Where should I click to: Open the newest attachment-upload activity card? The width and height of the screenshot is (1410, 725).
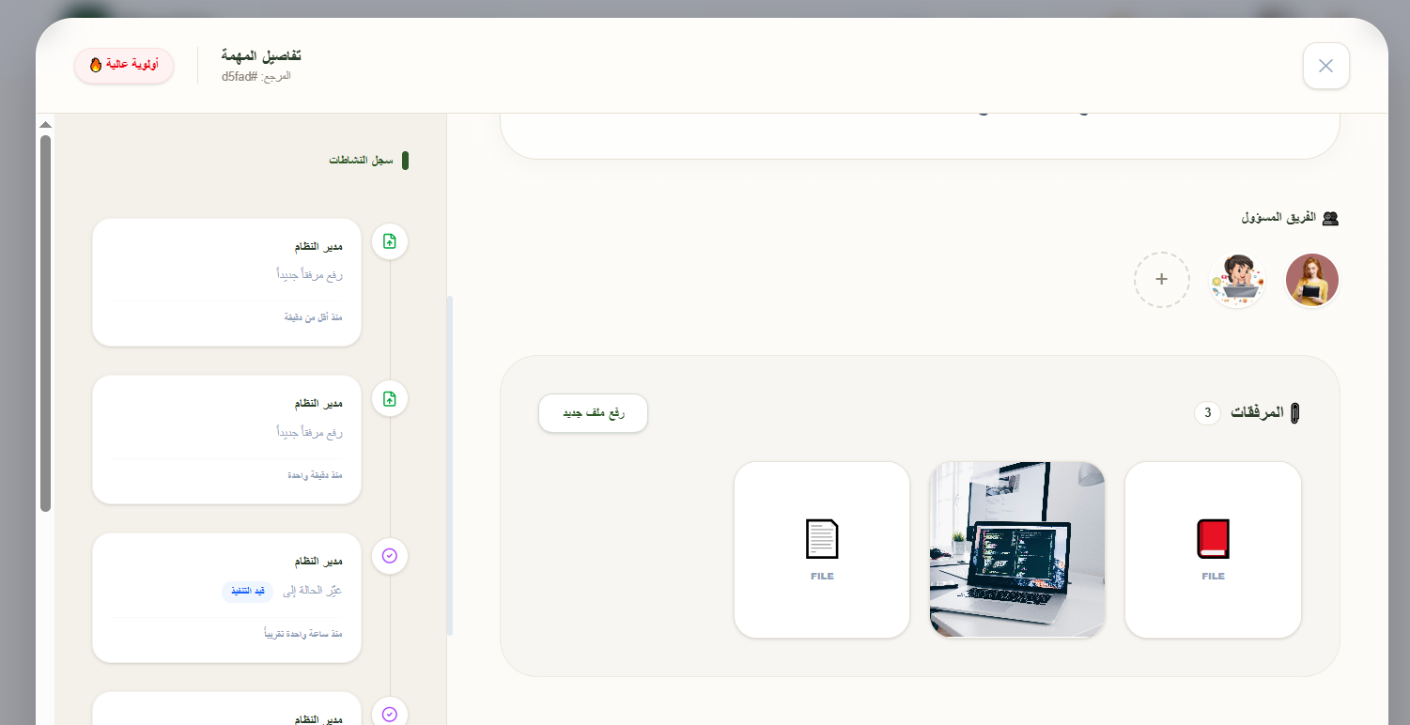[226, 282]
